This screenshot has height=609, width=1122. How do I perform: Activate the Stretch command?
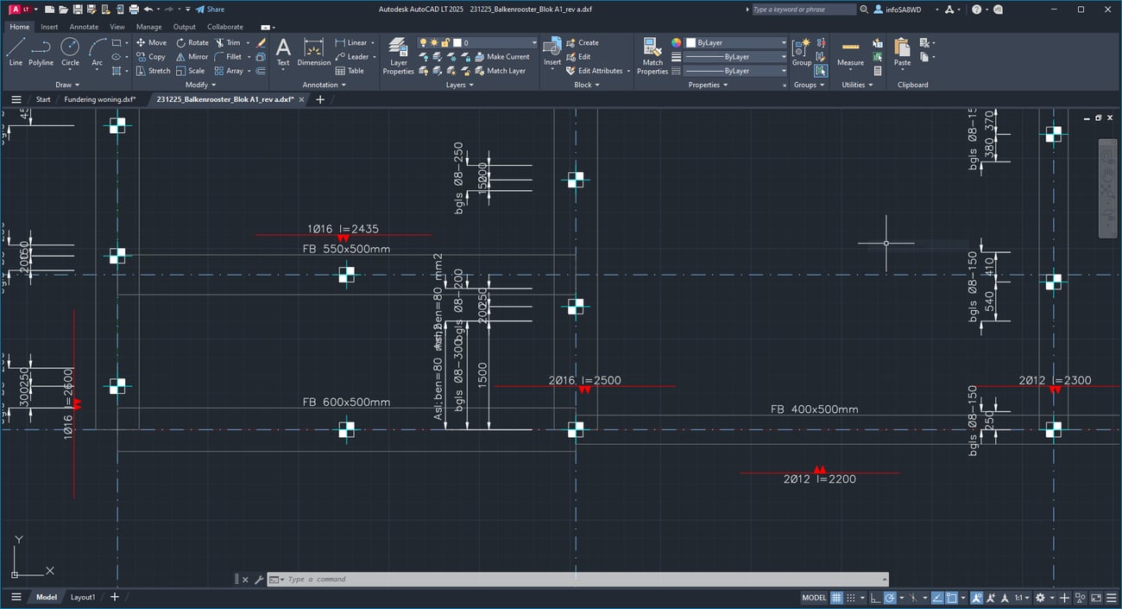pyautogui.click(x=153, y=71)
